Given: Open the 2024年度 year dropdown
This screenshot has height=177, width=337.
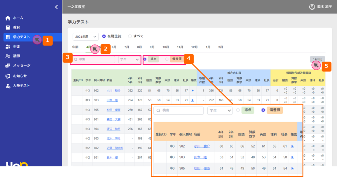Looking at the screenshot, I should pos(86,36).
